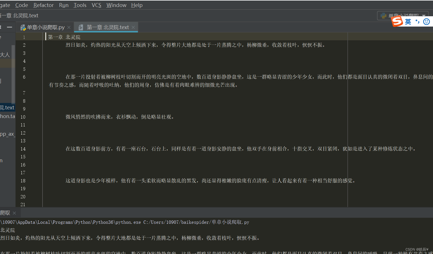Click console output line starting 烈日如炎
The image size is (433, 254).
click(x=131, y=238)
